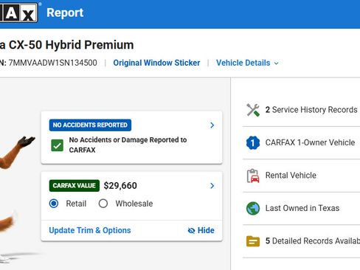Screen dimensions: 360x270
Task: Expand the Vehicle Details dropdown
Action: (x=247, y=63)
